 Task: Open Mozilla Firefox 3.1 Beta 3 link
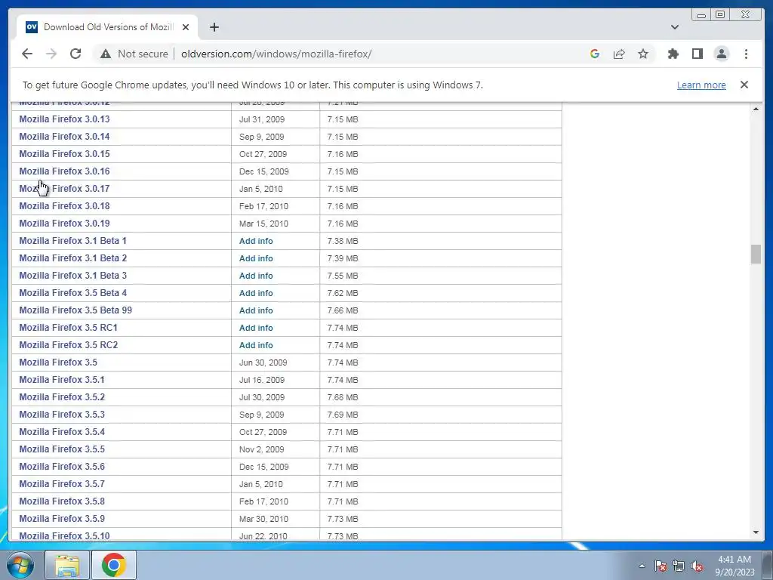tap(73, 275)
